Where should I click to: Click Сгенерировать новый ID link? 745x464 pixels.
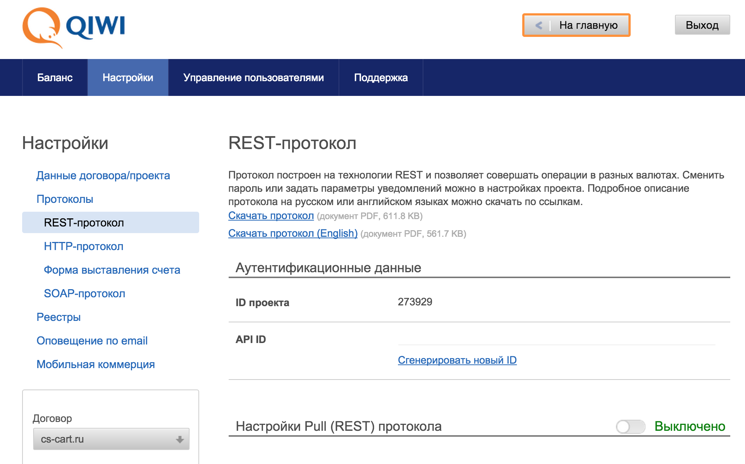(x=457, y=360)
